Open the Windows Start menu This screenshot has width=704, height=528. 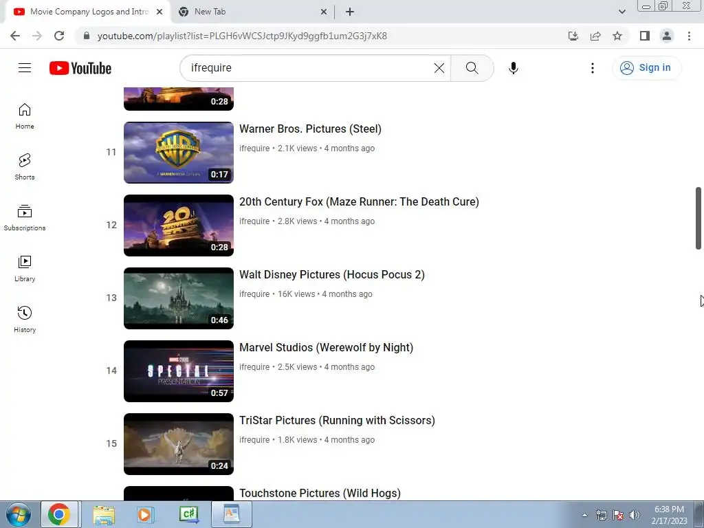point(18,514)
